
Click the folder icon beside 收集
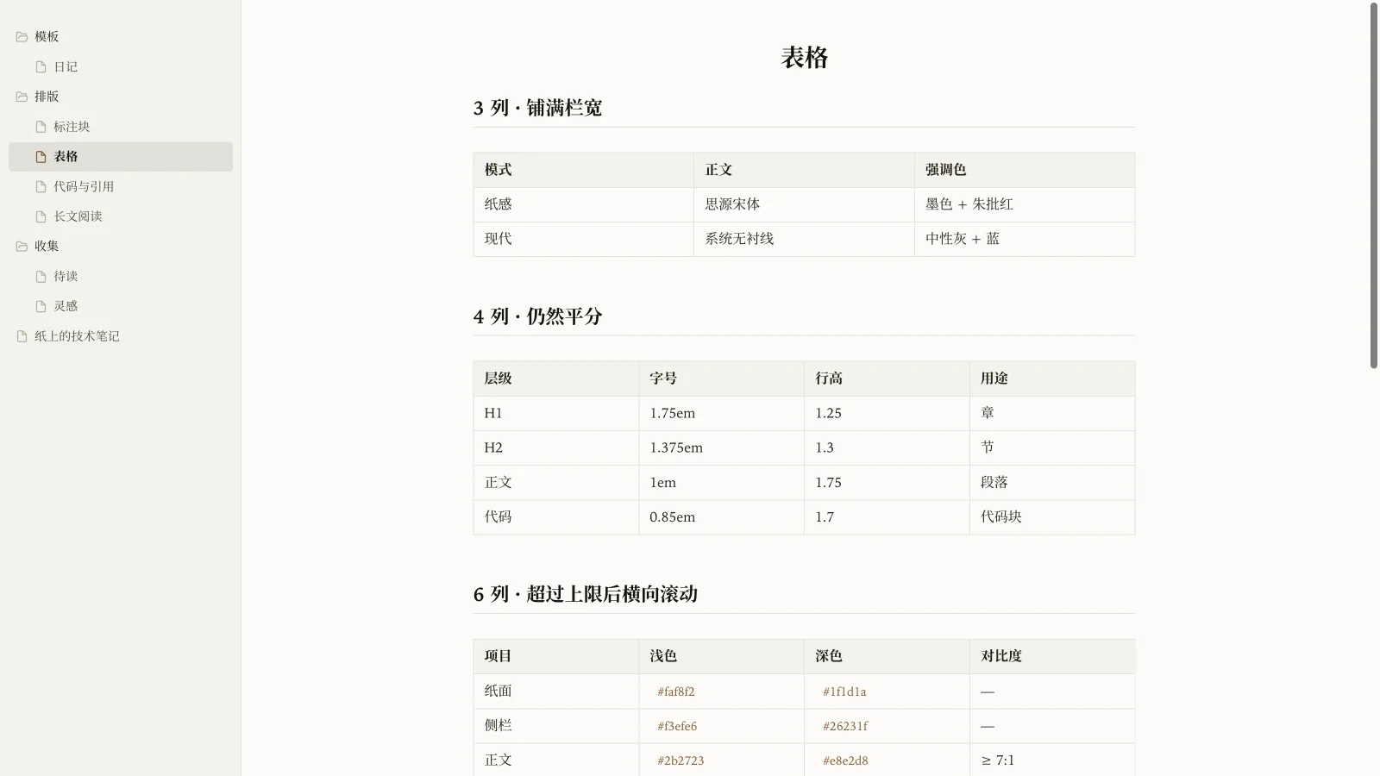click(x=22, y=247)
